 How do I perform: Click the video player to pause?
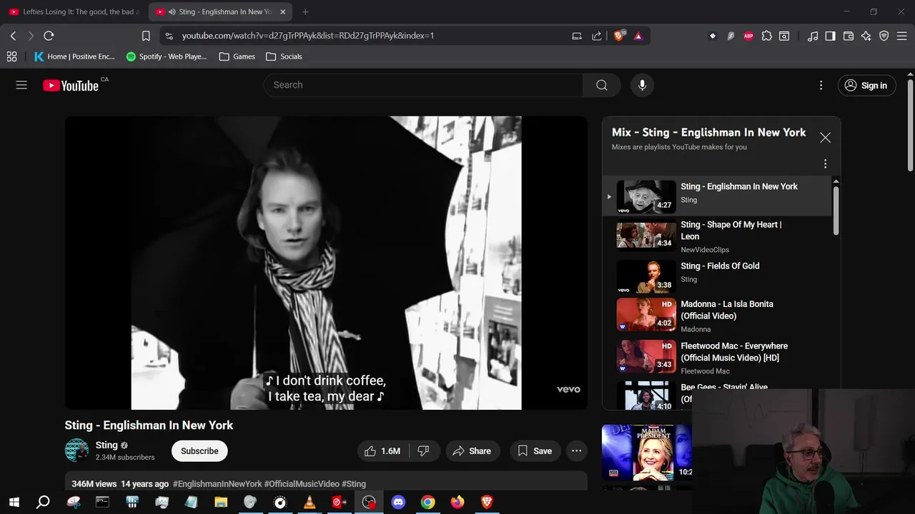[x=326, y=263]
